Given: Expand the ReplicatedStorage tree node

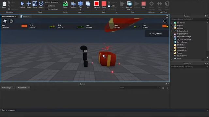Looking at the screenshot, I should coord(172,37).
